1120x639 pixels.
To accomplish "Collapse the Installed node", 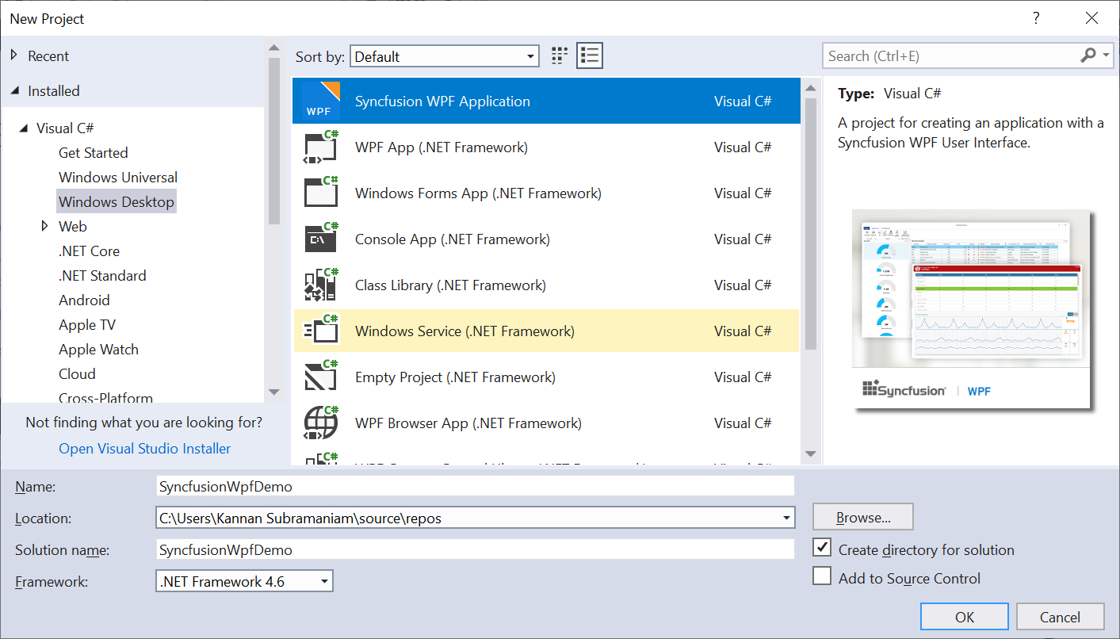I will (x=14, y=91).
